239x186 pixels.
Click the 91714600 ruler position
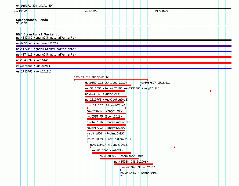(x=161, y=11)
